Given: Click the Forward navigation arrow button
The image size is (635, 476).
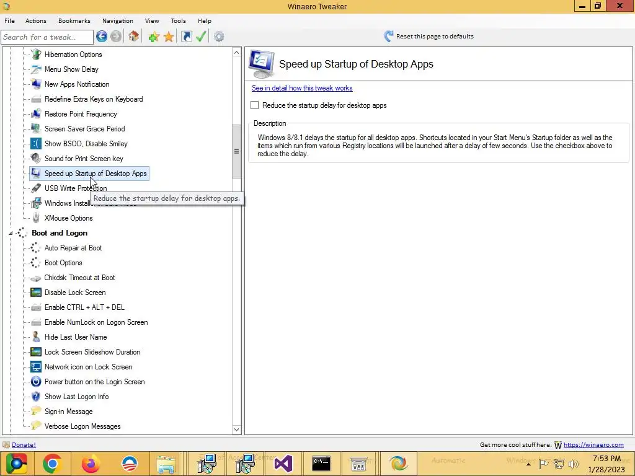Looking at the screenshot, I should click(116, 37).
